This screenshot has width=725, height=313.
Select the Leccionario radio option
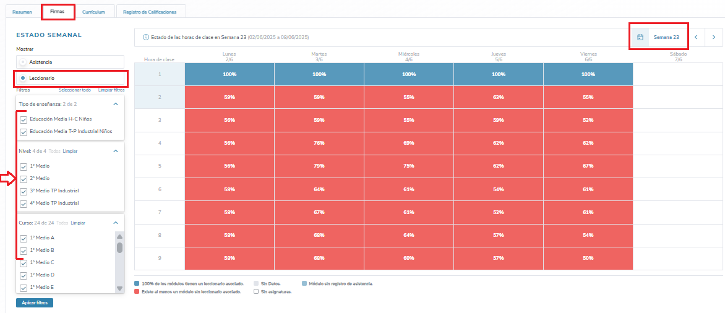tap(70, 78)
